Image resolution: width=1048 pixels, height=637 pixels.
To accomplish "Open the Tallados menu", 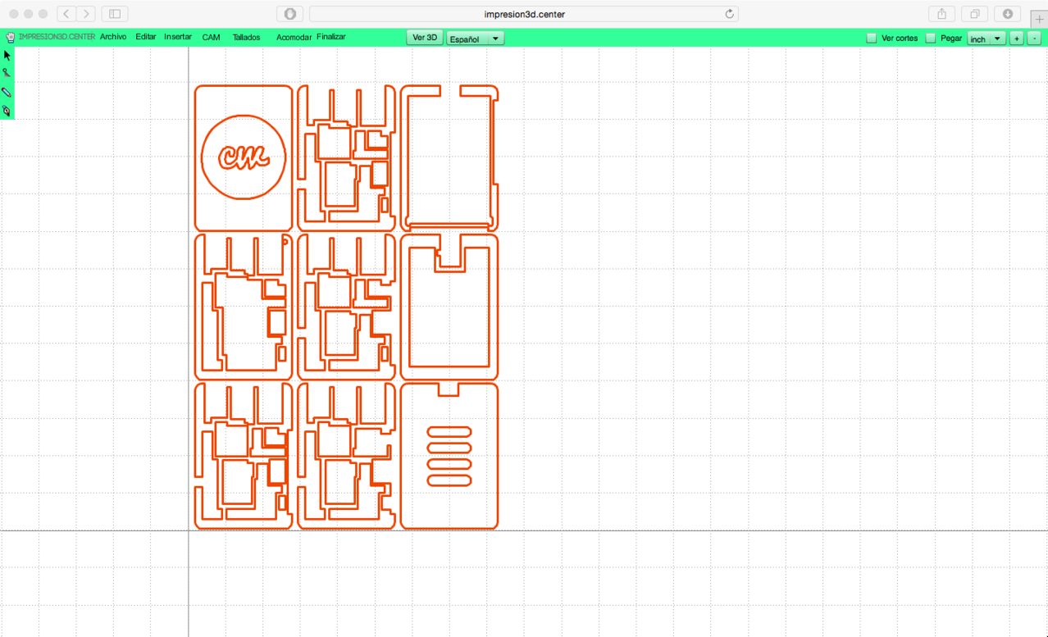I will [x=246, y=37].
